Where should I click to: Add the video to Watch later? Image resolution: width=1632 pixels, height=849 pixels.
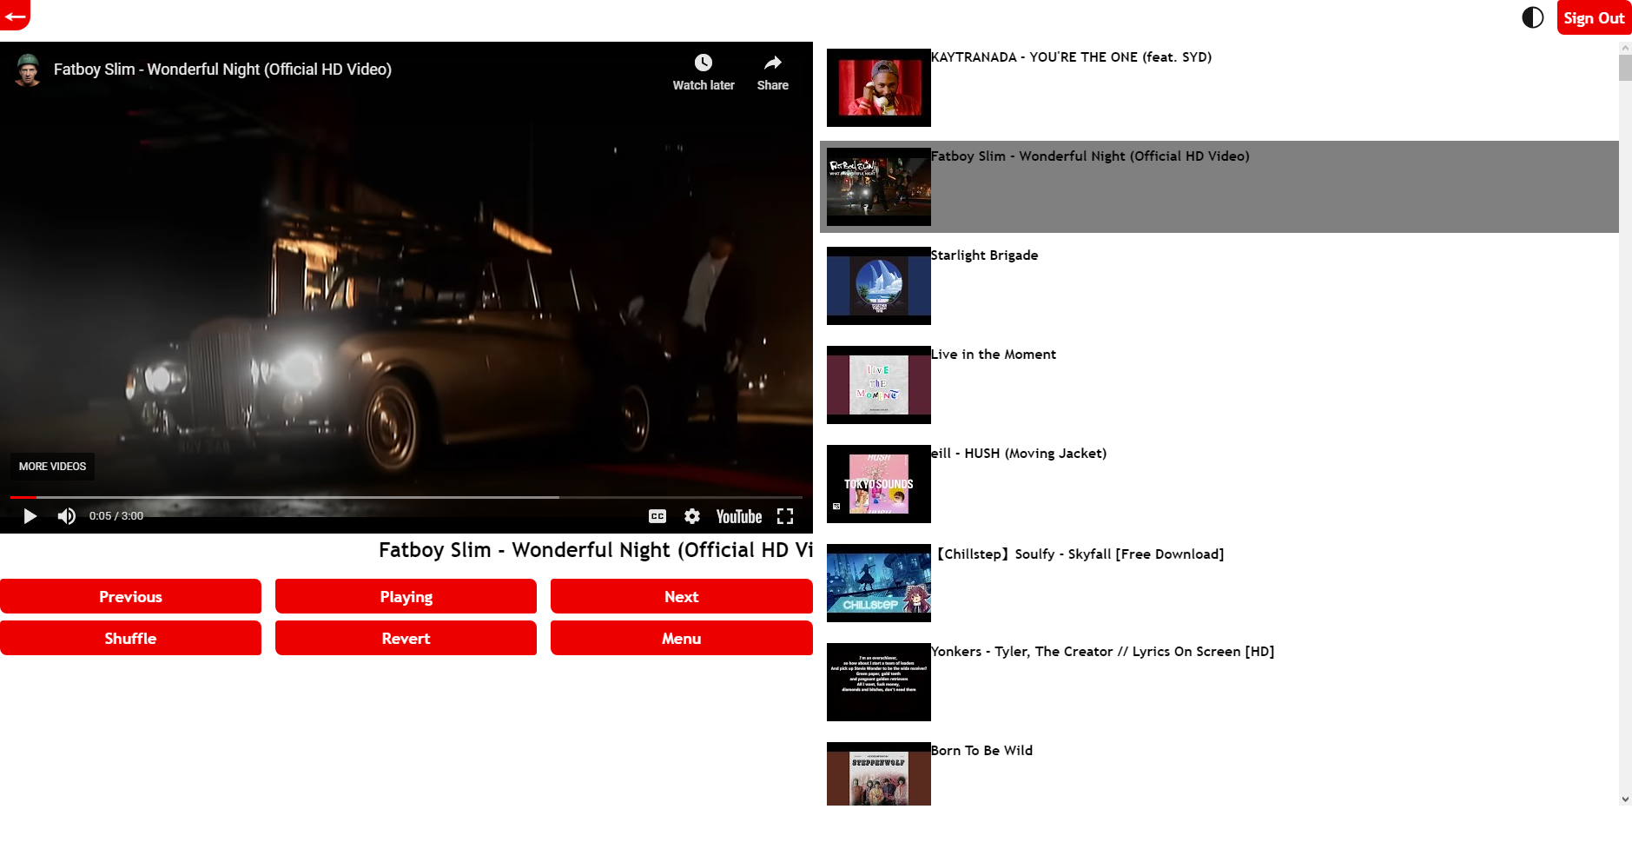(704, 72)
